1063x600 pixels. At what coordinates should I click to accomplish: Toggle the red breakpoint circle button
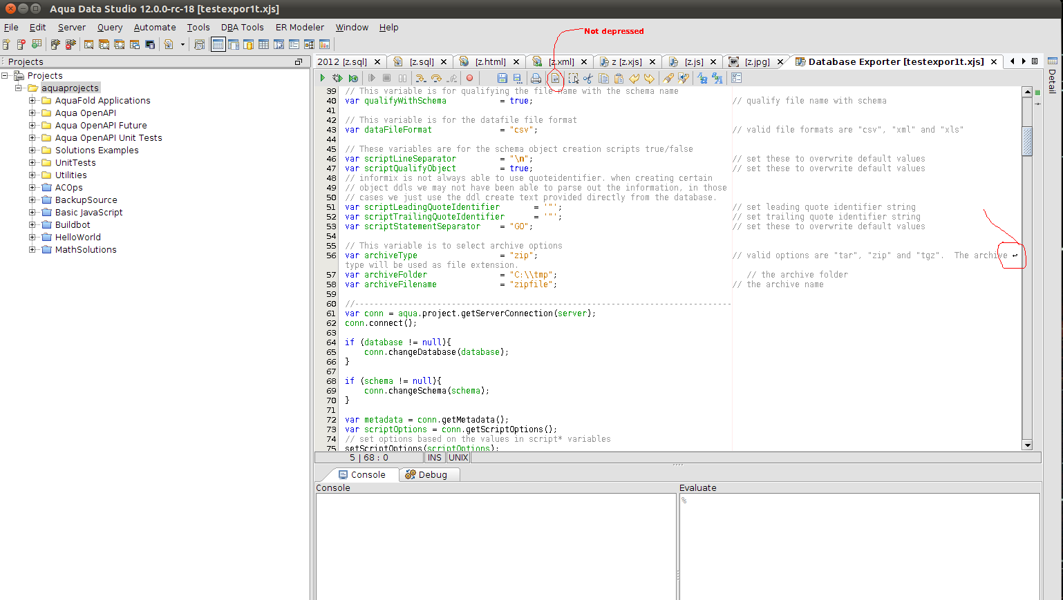pos(470,78)
